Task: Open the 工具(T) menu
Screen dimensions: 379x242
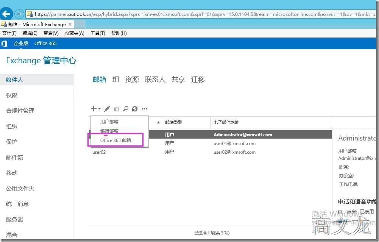Action: click(98, 33)
